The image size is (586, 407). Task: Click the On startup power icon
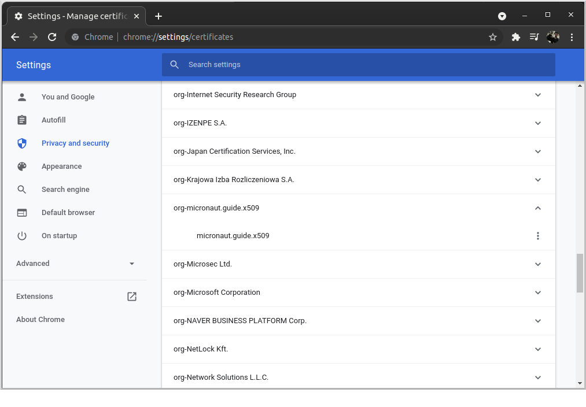pos(22,236)
